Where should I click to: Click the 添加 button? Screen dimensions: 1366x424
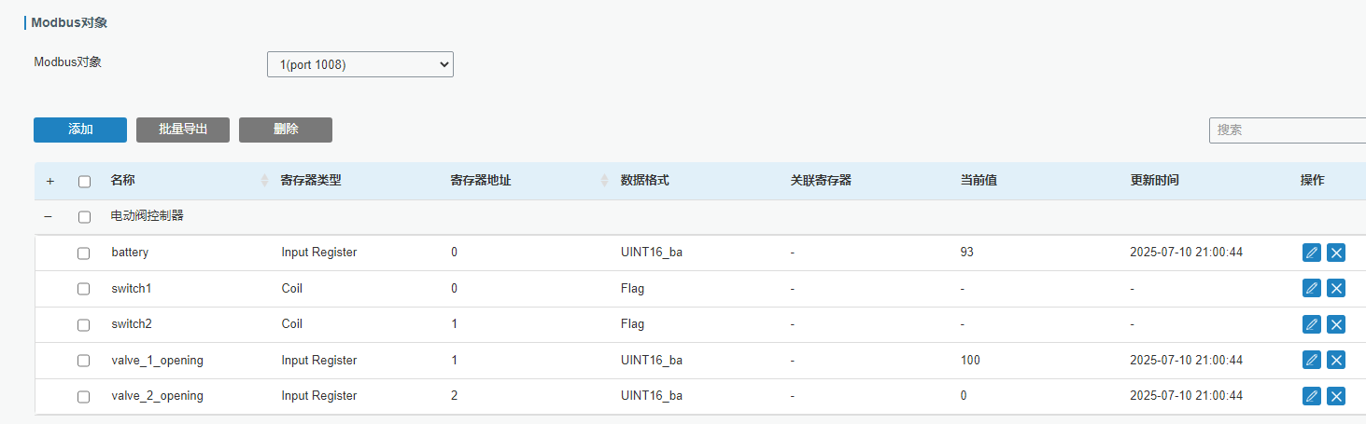point(80,130)
